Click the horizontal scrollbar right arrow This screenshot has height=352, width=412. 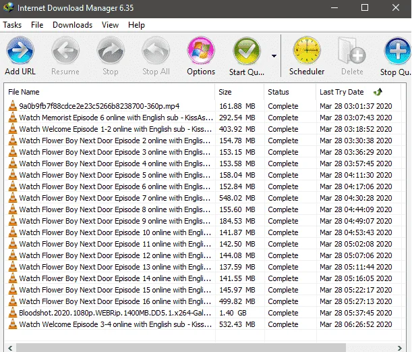click(x=399, y=348)
